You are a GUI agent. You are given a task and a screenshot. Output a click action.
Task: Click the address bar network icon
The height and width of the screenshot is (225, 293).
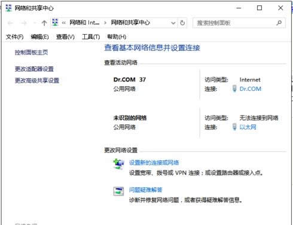point(55,23)
